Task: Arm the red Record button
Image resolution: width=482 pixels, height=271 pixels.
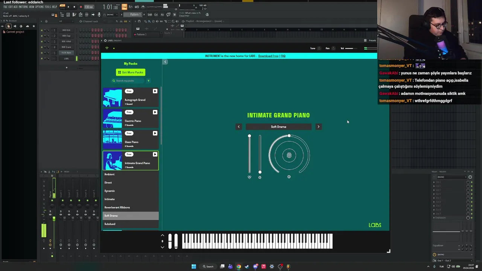Action: 81,7
